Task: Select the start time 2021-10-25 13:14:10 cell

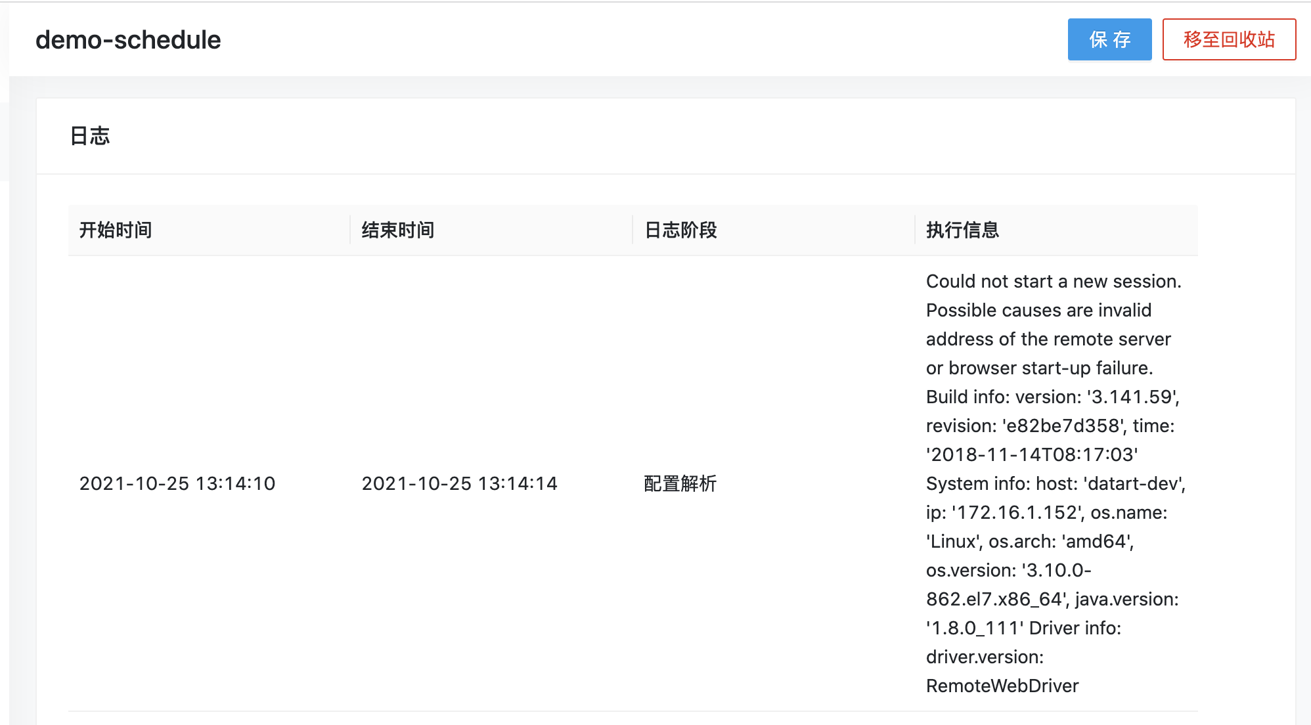Action: (177, 483)
